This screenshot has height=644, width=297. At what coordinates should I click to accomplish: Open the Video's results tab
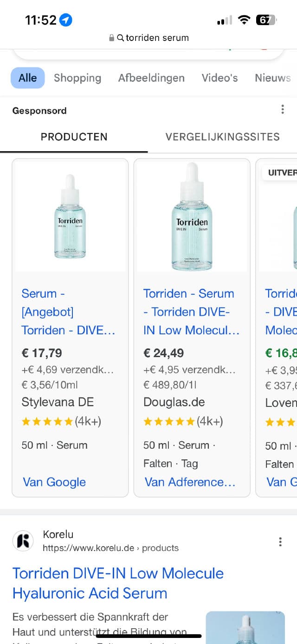tap(220, 78)
